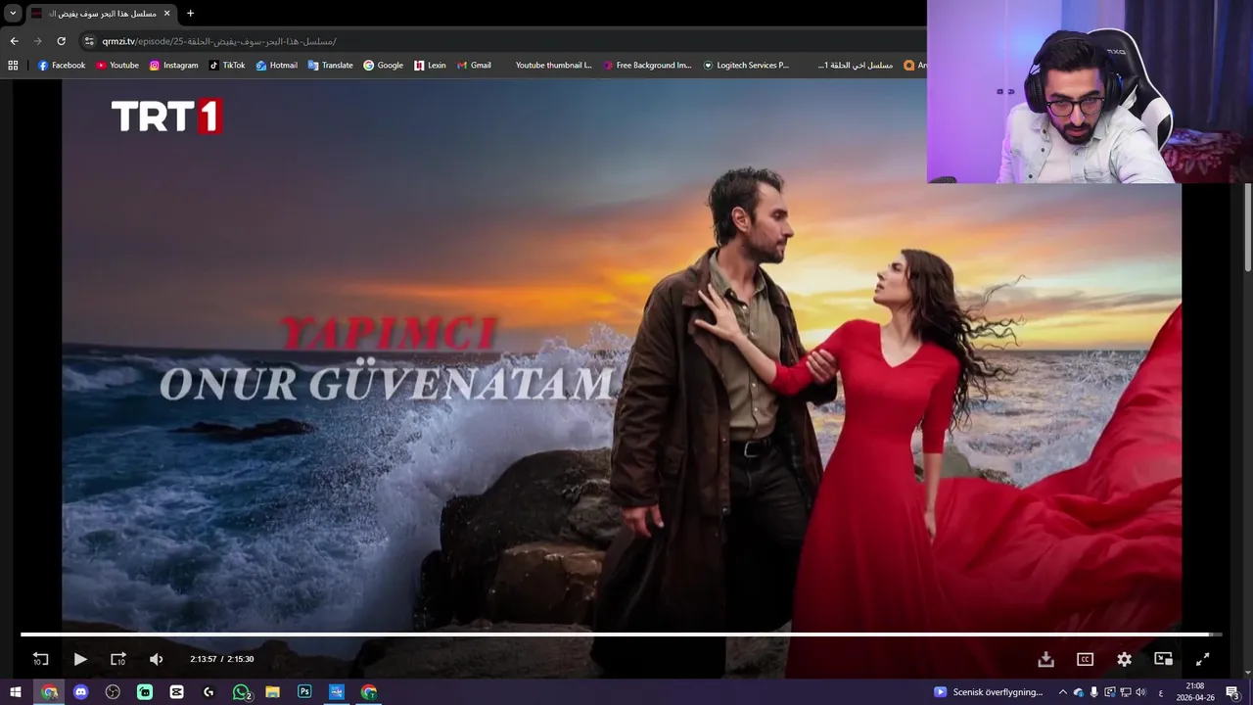1253x705 pixels.
Task: Open the teal Streamlabs taskbar icon
Action: coord(145,692)
